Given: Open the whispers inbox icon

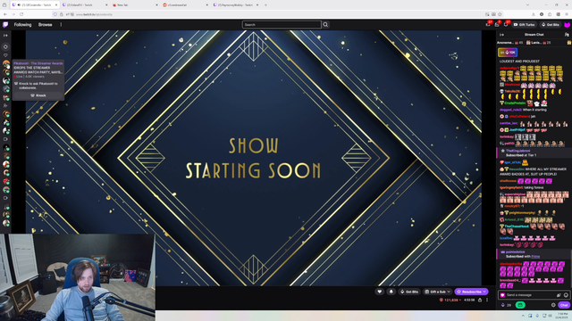Looking at the screenshot, I should tap(497, 25).
